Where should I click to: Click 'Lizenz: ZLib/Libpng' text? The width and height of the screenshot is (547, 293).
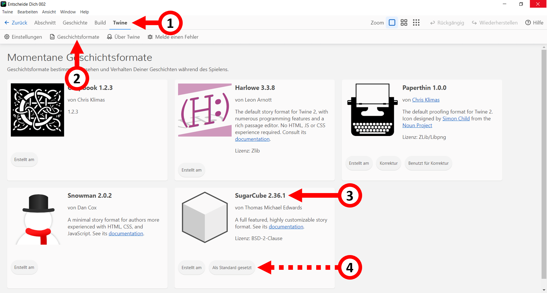tap(424, 137)
